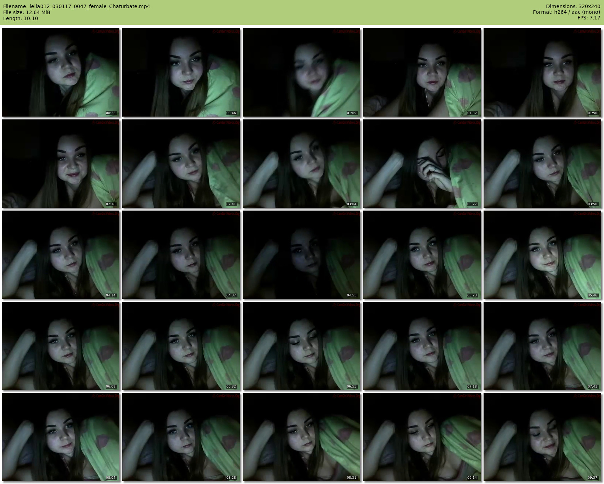Select the frame at 04:14

click(61, 255)
